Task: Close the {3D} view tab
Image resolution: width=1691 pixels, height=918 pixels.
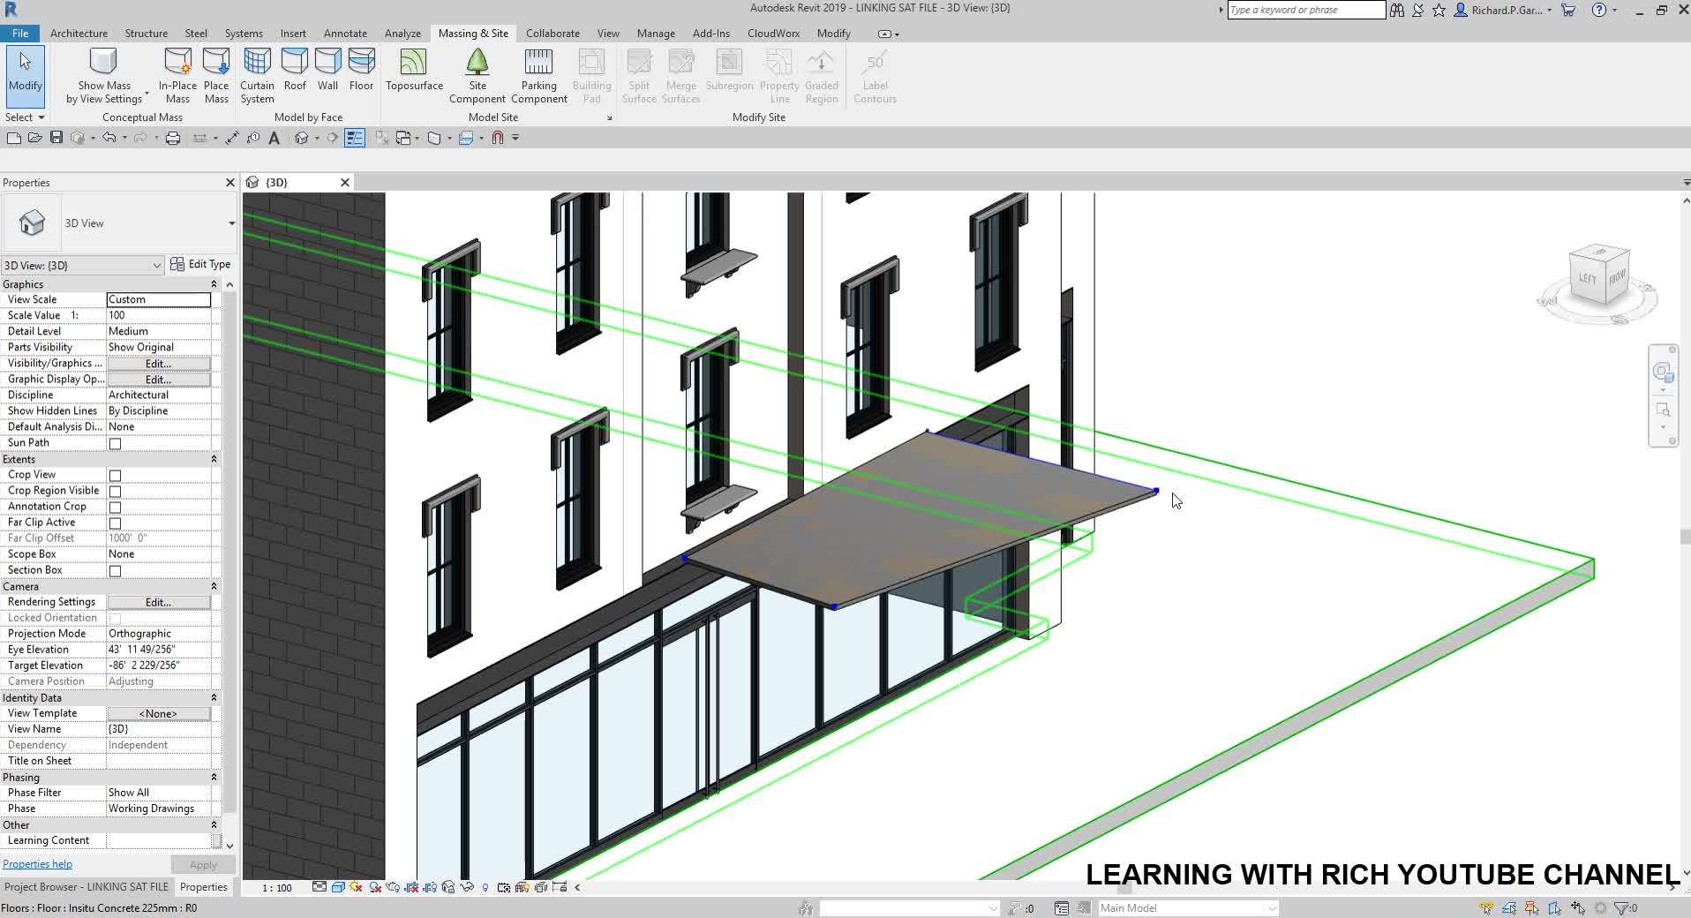Action: click(345, 182)
